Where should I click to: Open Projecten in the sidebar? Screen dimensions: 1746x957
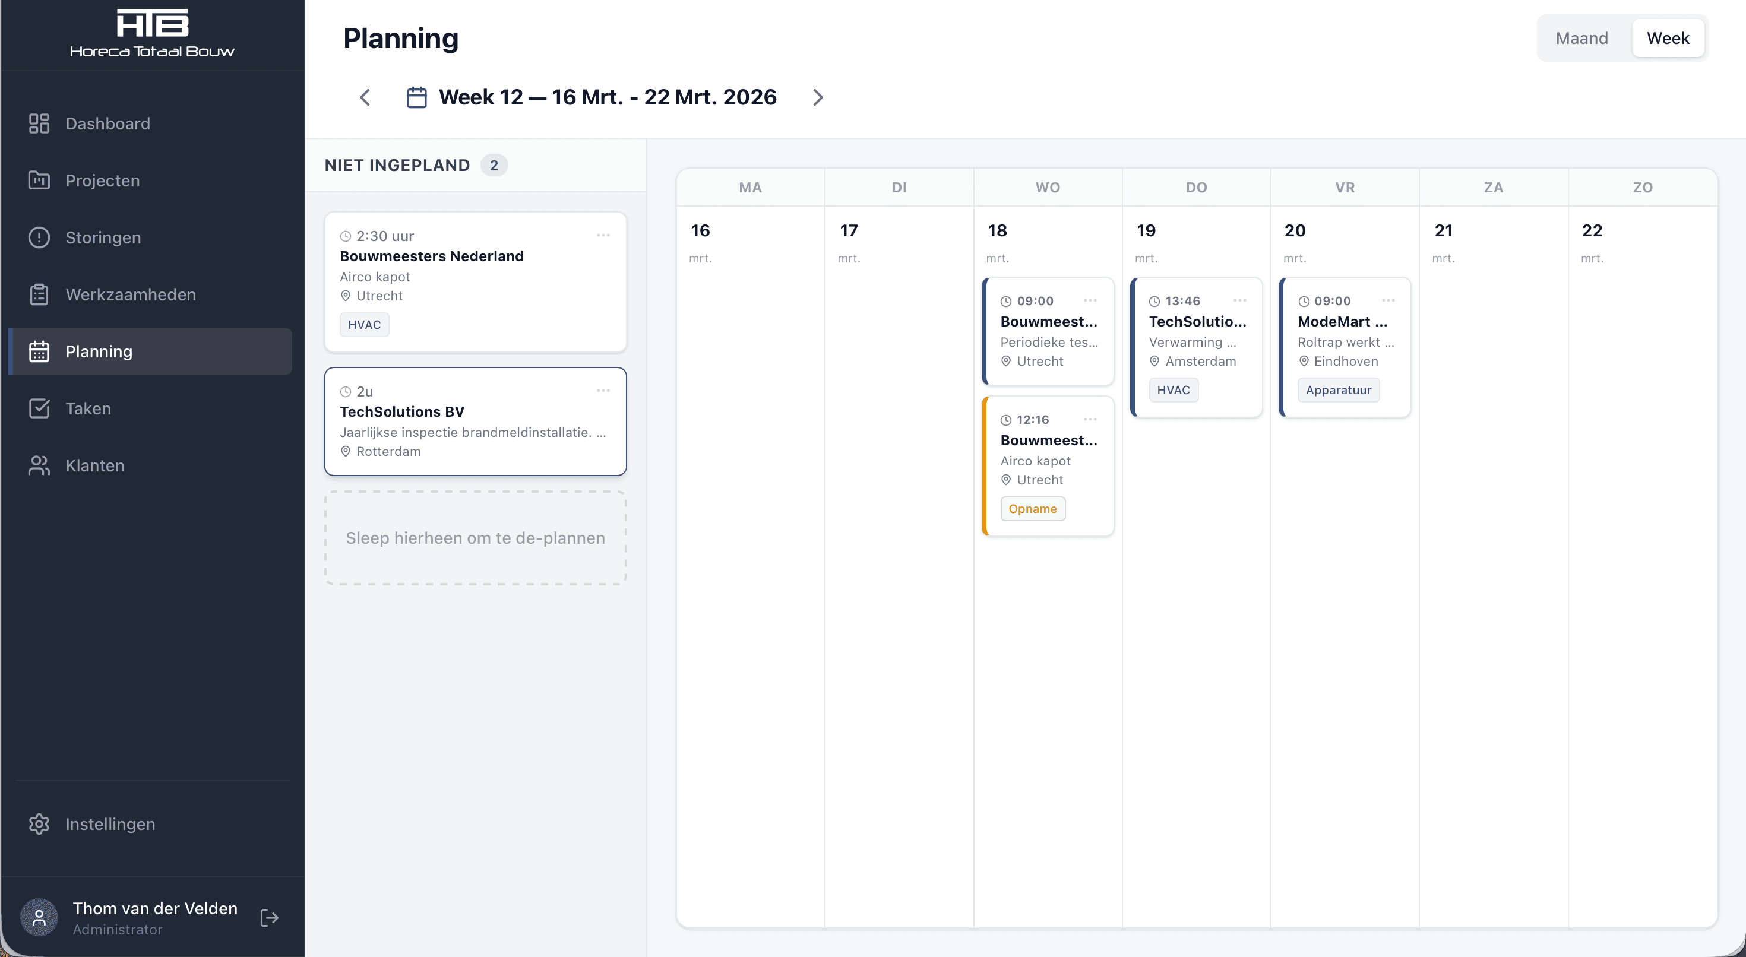(x=102, y=180)
